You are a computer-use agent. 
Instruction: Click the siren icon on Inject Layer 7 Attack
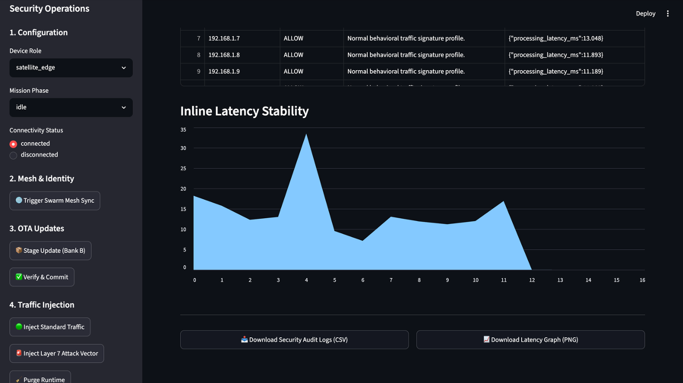19,353
